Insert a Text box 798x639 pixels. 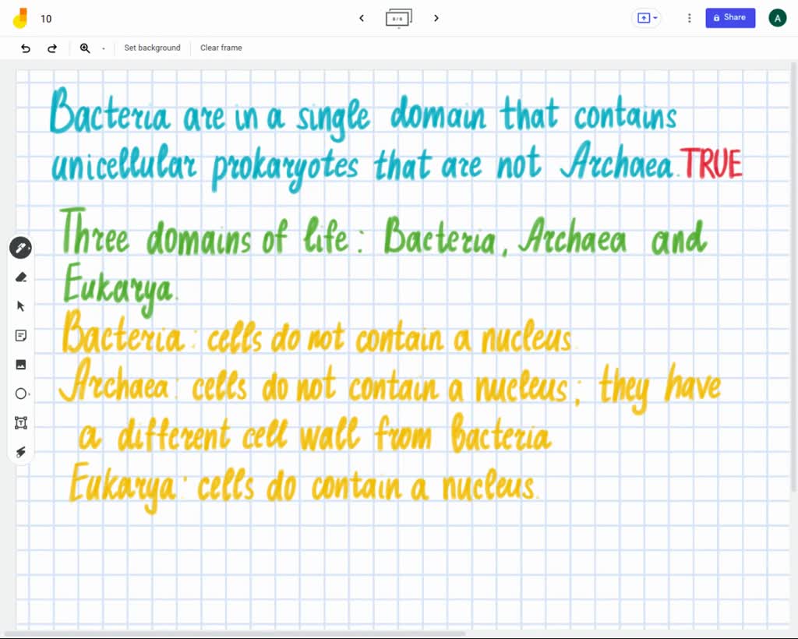(21, 422)
